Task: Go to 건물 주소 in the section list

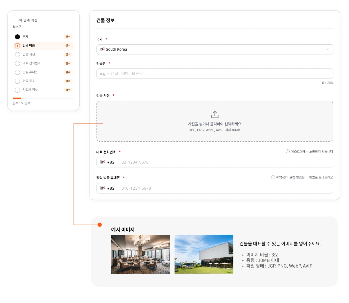Action: point(44,81)
